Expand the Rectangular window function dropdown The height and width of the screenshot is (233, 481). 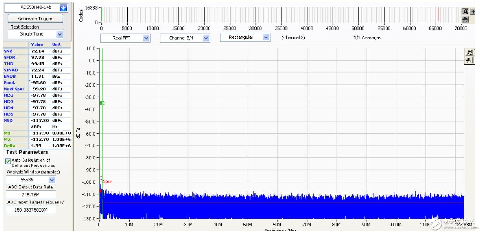point(266,37)
